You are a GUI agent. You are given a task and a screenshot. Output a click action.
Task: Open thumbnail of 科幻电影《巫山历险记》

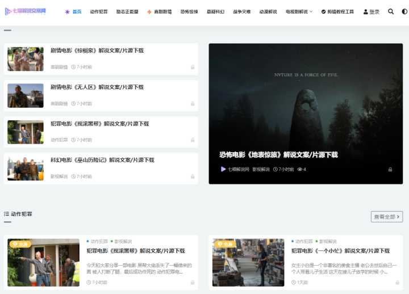click(26, 169)
